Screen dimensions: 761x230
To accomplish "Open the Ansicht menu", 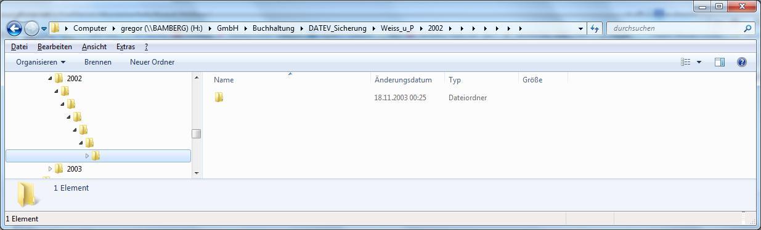I will [94, 47].
